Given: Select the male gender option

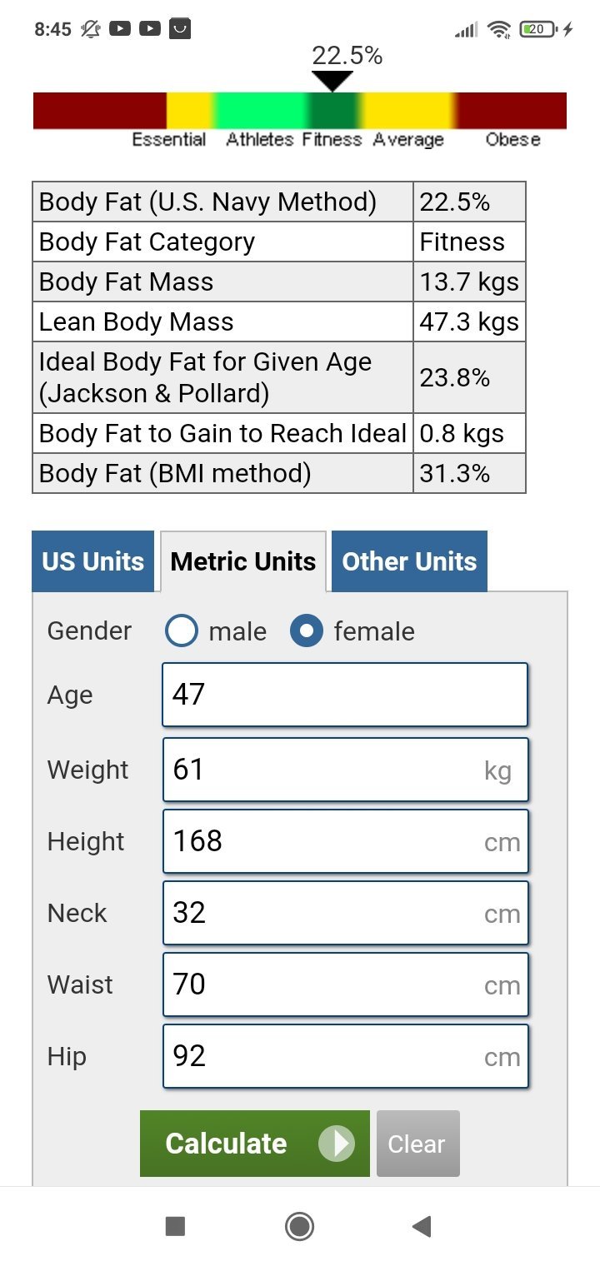Looking at the screenshot, I should click(182, 631).
